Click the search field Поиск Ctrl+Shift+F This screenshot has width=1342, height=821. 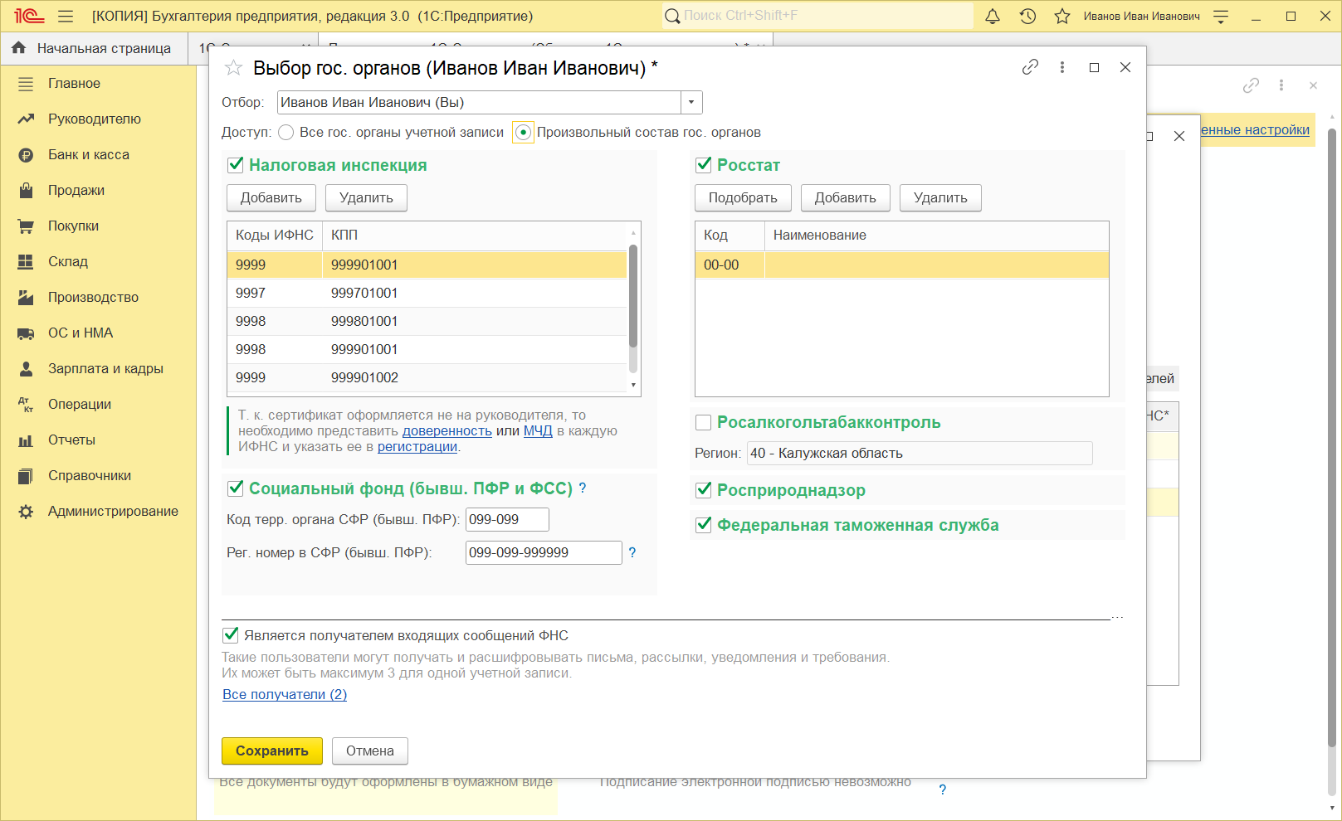pos(817,16)
